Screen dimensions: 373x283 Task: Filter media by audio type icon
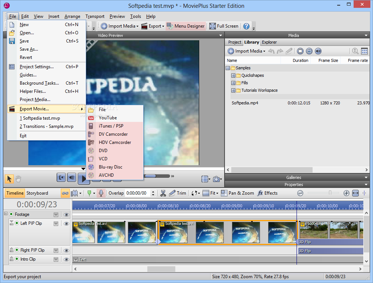click(x=318, y=51)
